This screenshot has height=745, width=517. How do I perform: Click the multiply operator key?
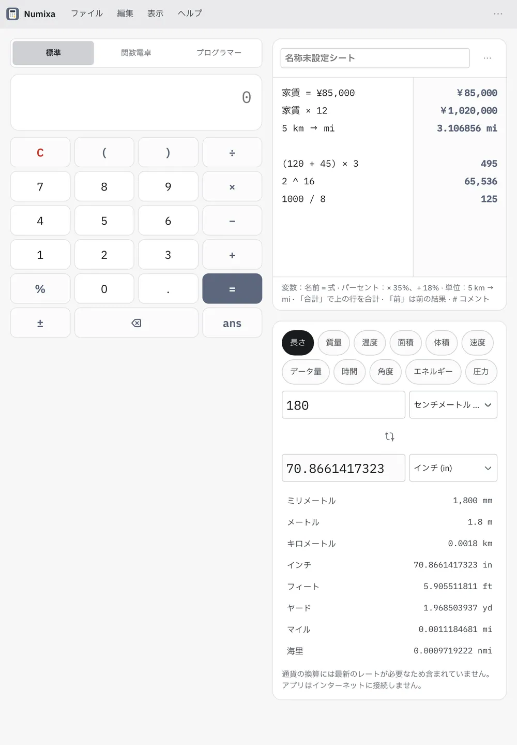[x=232, y=187]
